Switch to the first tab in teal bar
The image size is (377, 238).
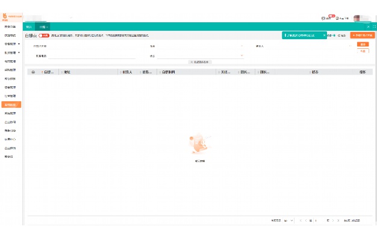pos(29,27)
